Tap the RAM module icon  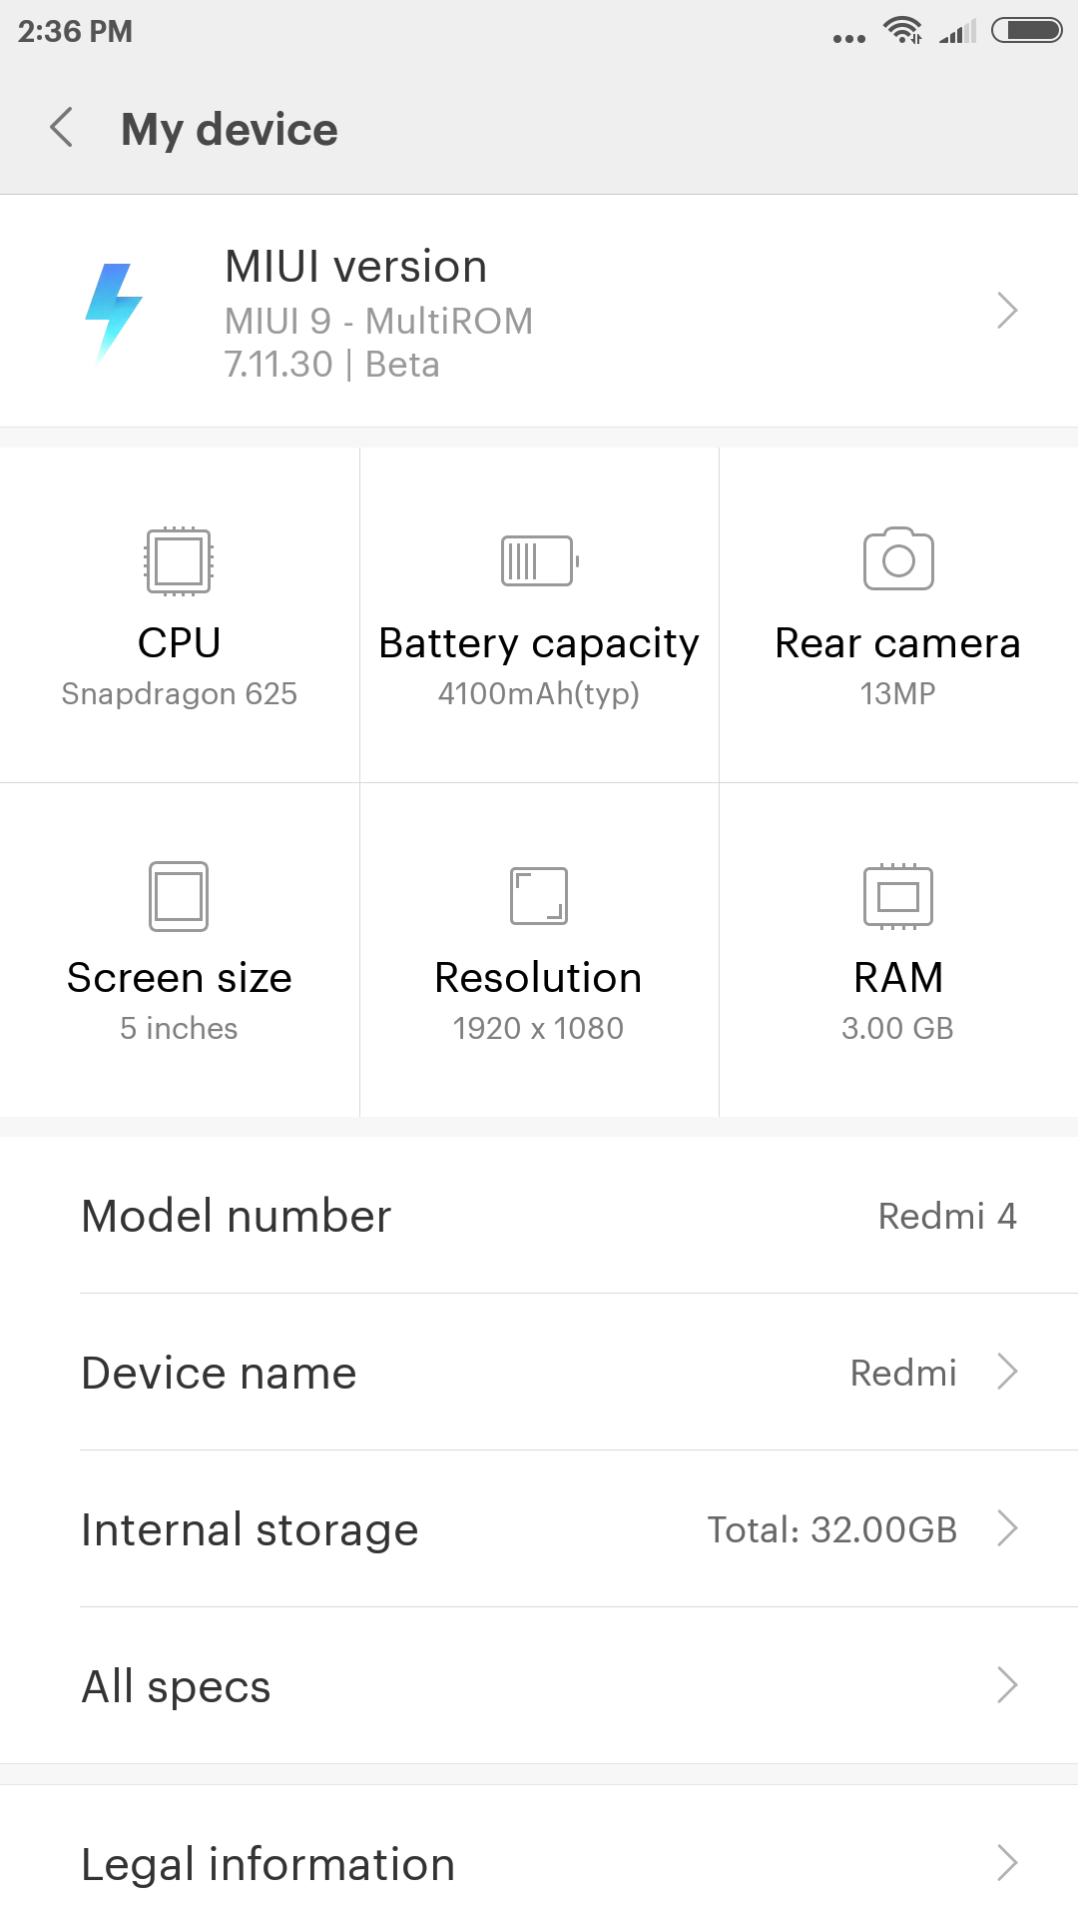tap(898, 896)
